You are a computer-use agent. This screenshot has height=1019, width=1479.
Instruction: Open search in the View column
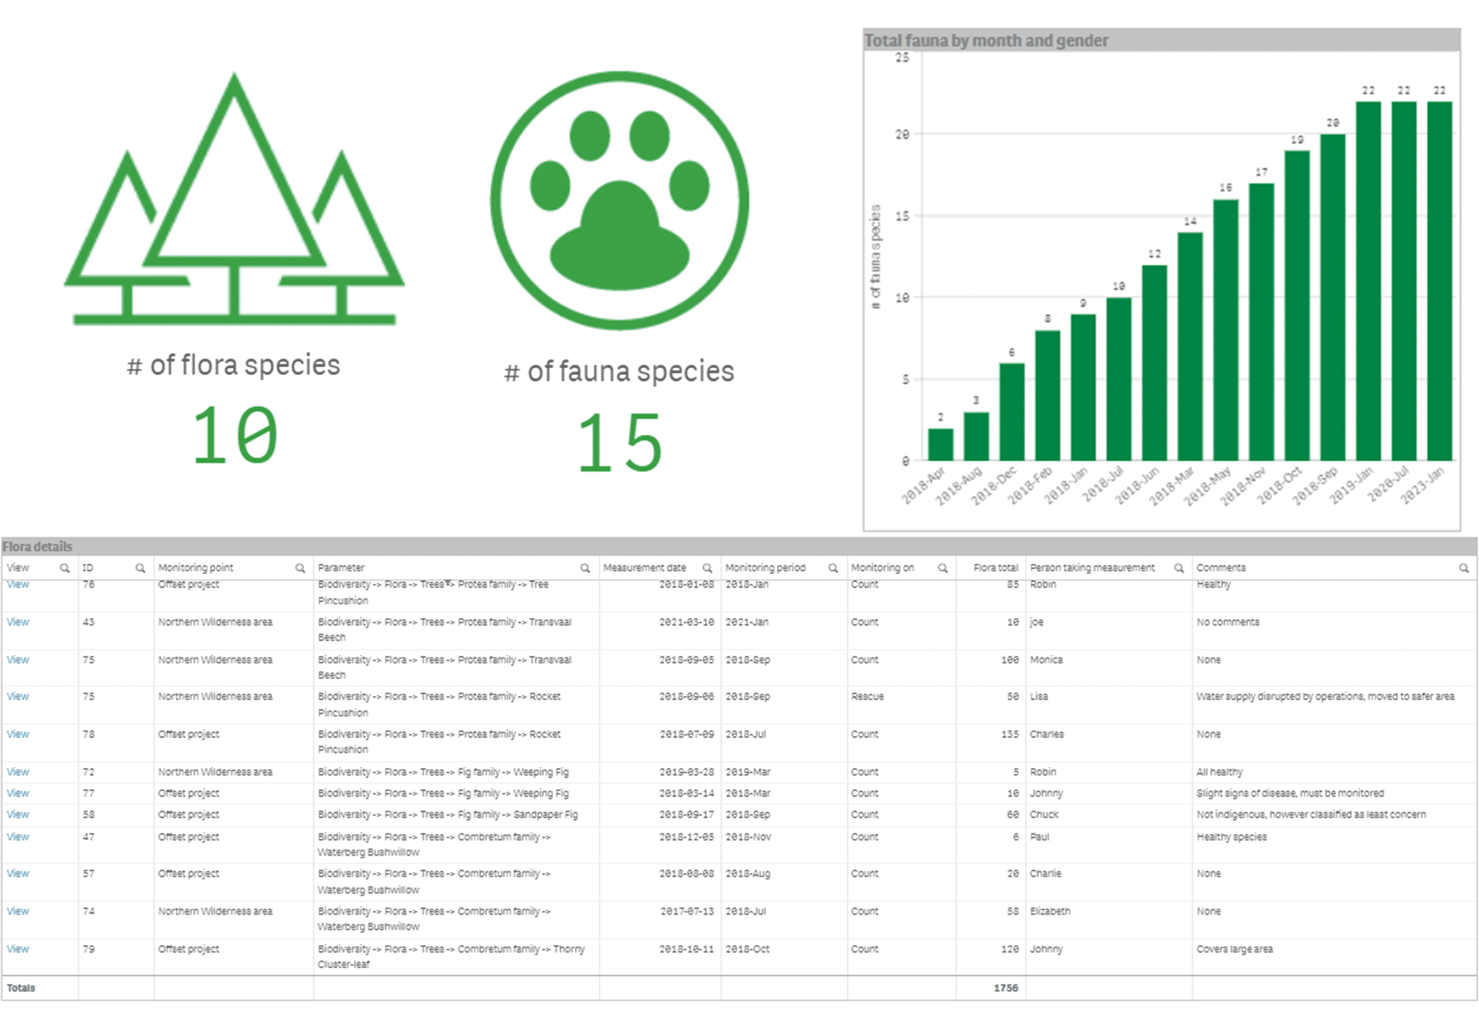pyautogui.click(x=63, y=567)
